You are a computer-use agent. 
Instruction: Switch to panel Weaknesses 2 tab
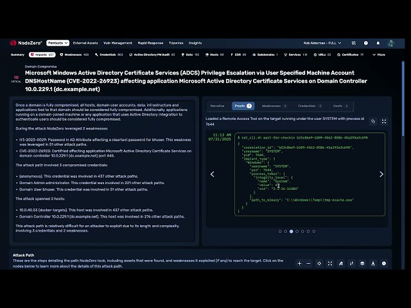[x=274, y=106]
